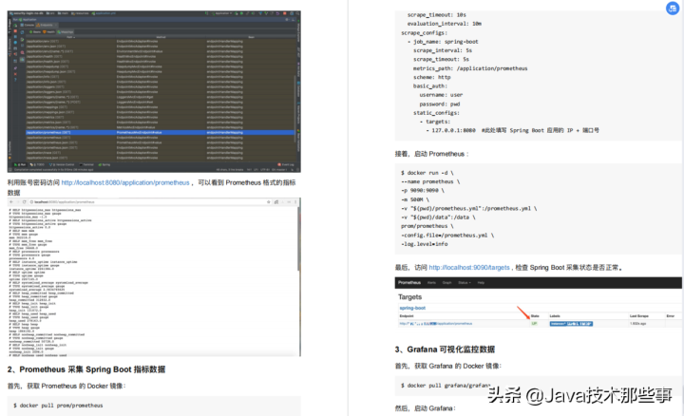Click '$ docker pull prom/prometheus' code line
The width and height of the screenshot is (684, 416).
tap(58, 406)
